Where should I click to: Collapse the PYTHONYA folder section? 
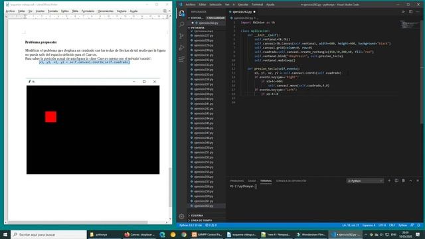(189, 28)
